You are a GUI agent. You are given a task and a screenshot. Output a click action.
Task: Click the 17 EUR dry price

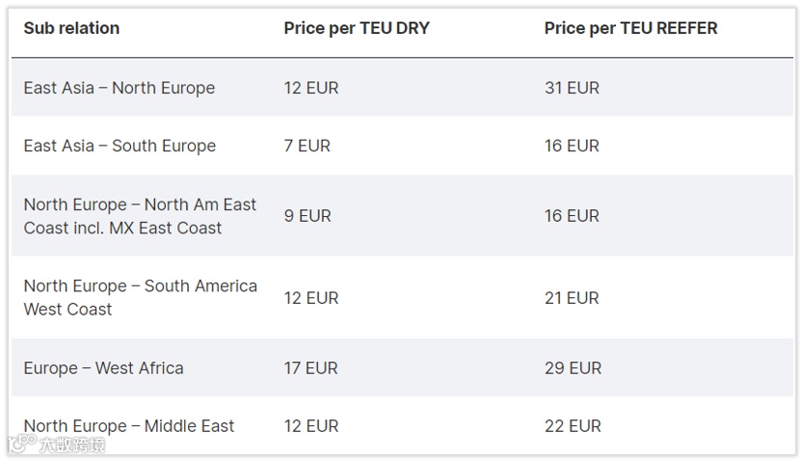pos(311,367)
